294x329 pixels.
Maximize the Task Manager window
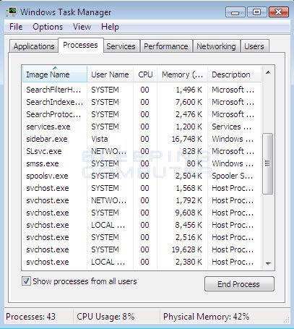(x=256, y=12)
